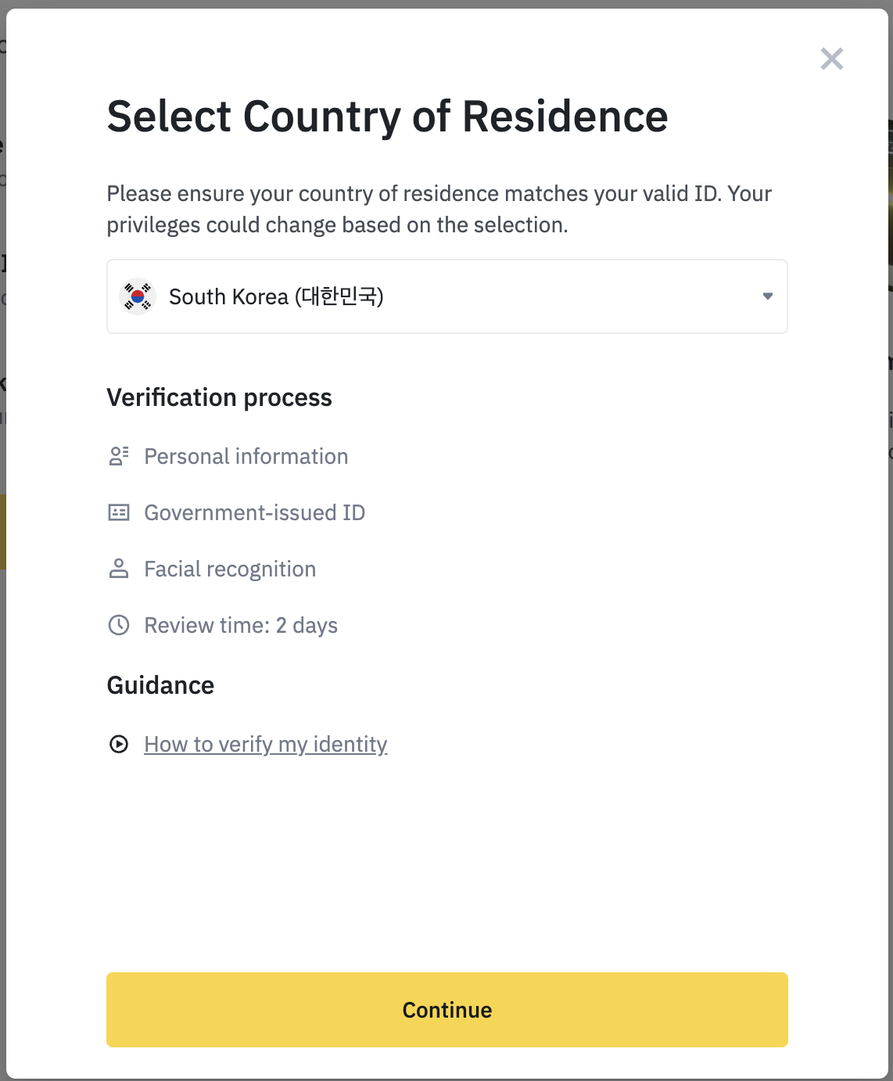This screenshot has height=1081, width=893.
Task: Open the How to verify my identity link
Action: 266,744
